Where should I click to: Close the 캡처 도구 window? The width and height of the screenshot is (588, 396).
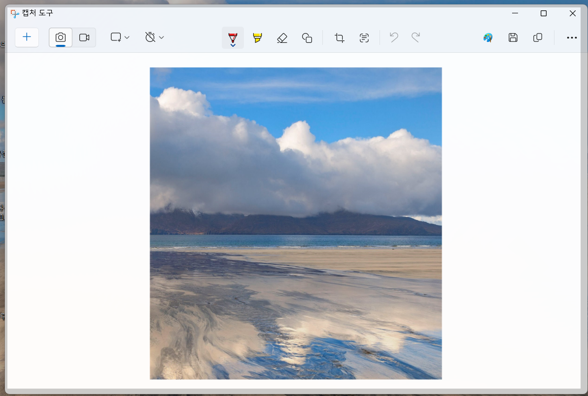click(x=572, y=13)
